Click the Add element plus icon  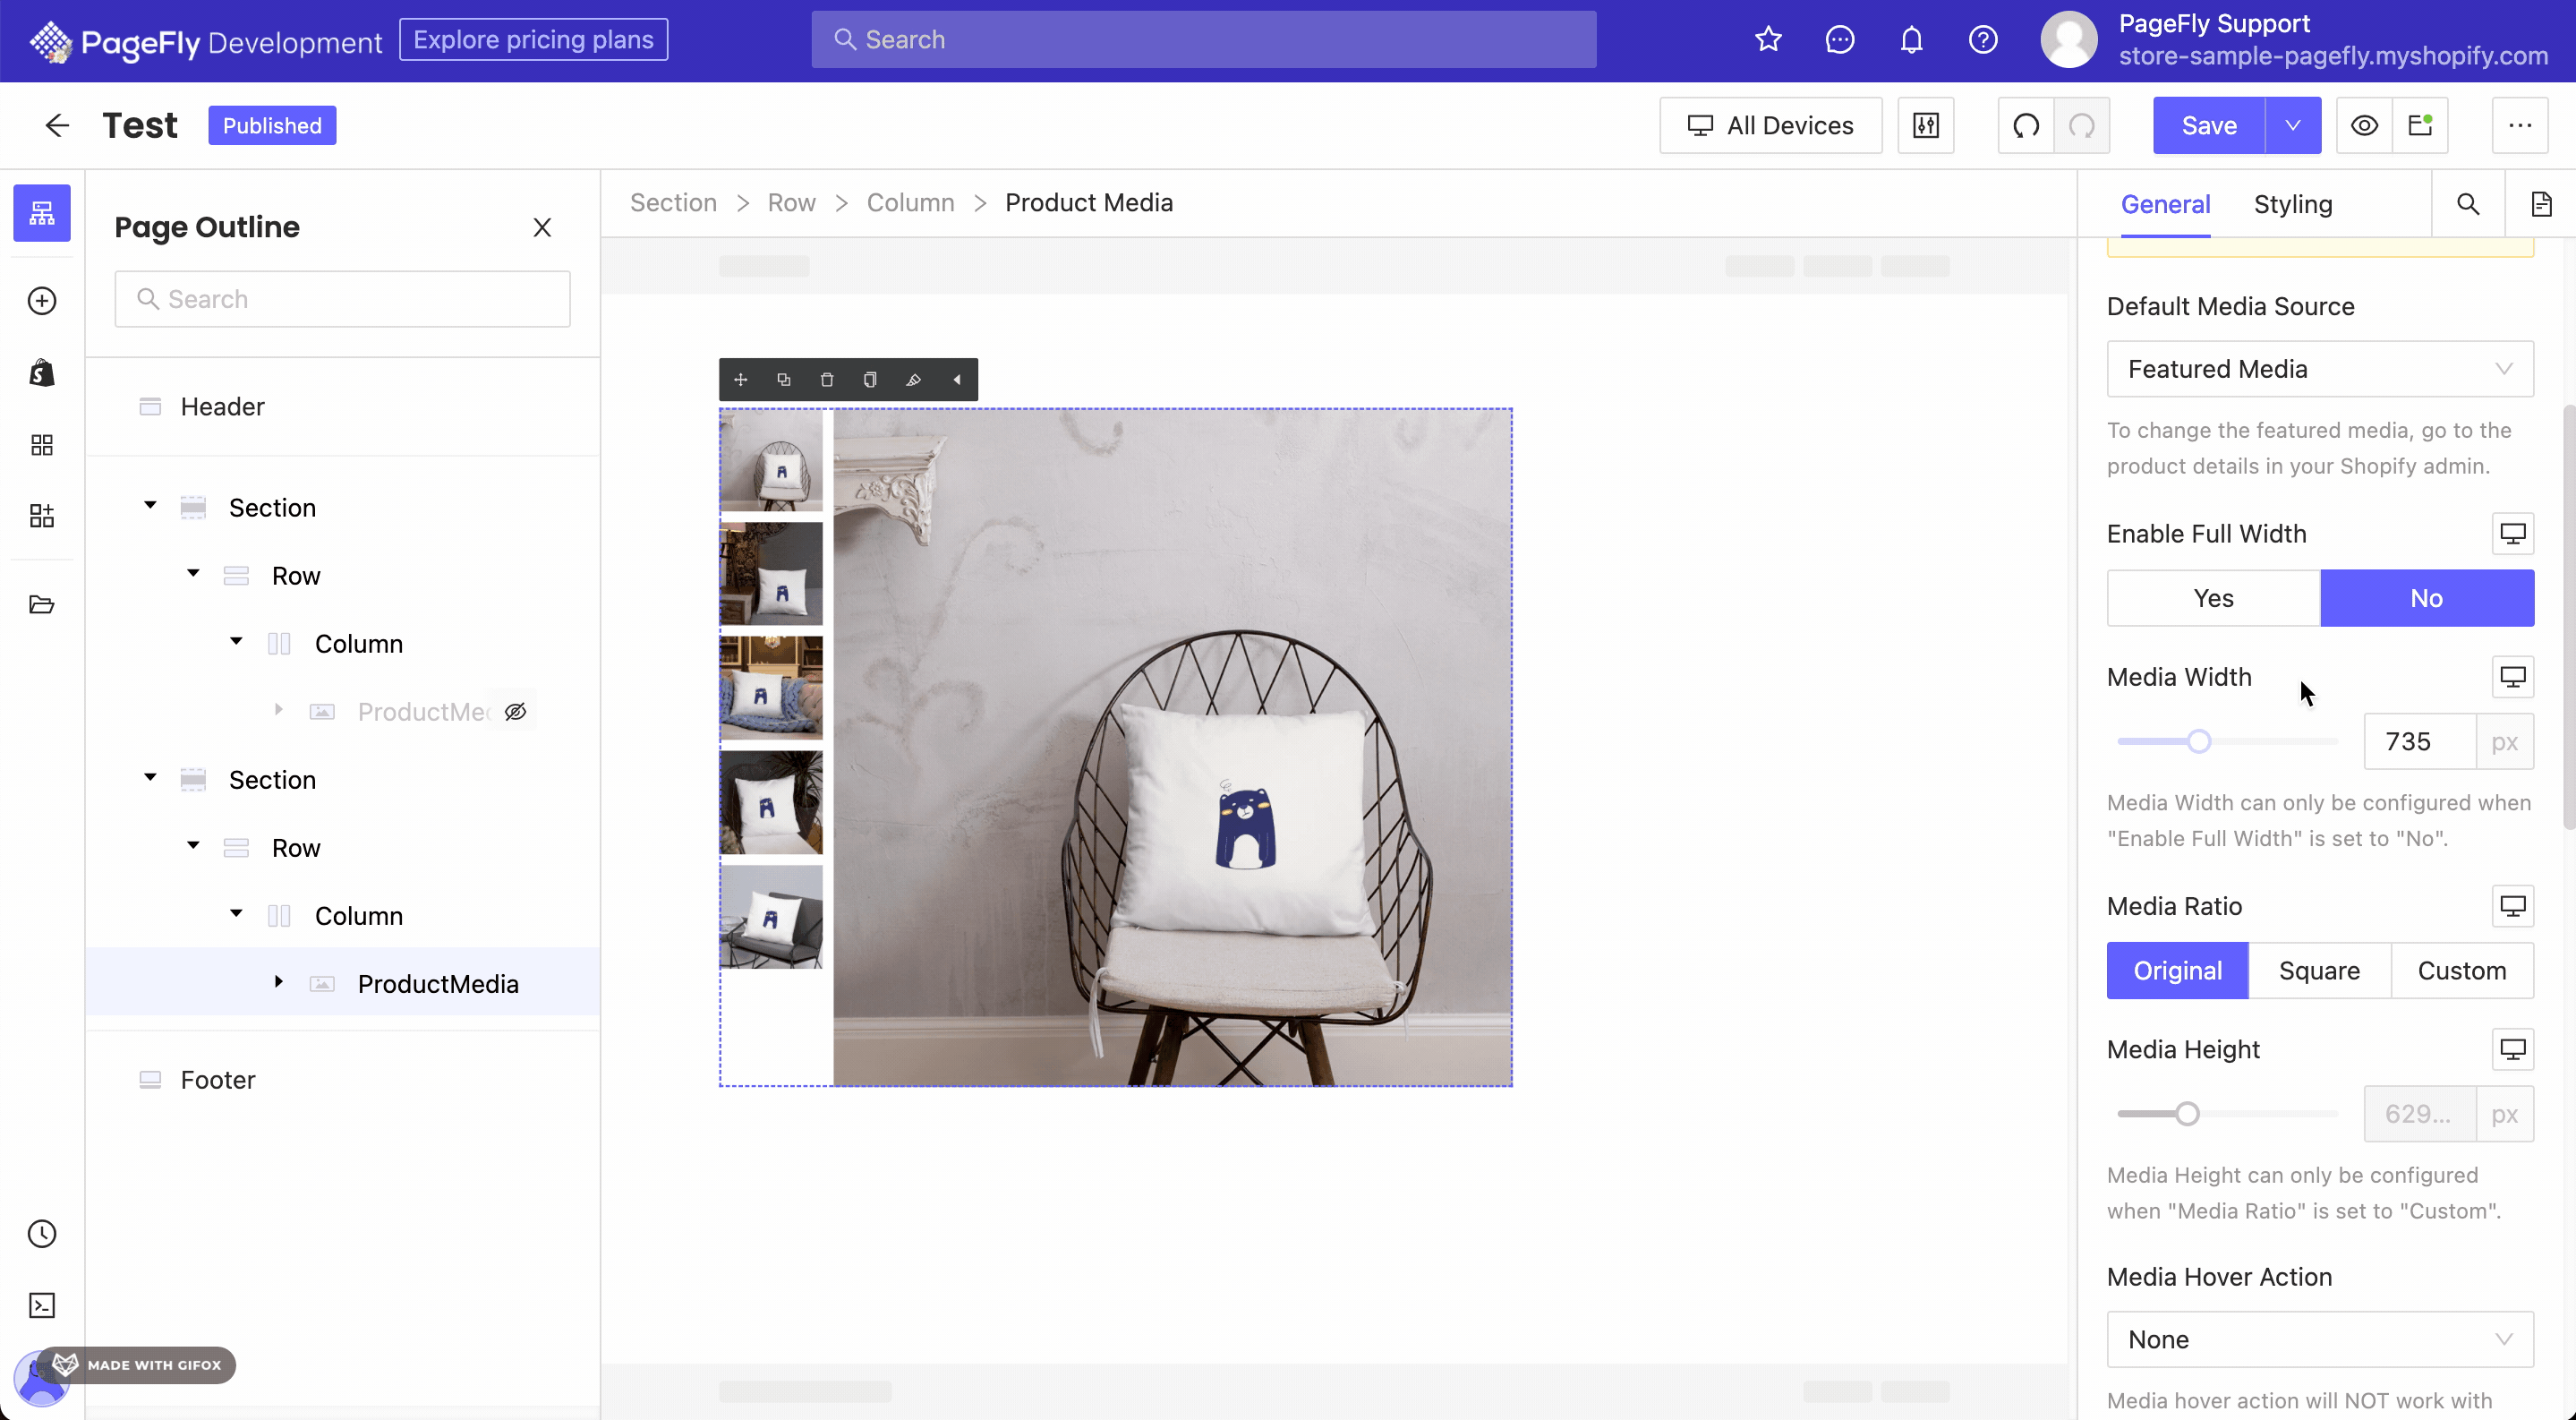tap(42, 301)
